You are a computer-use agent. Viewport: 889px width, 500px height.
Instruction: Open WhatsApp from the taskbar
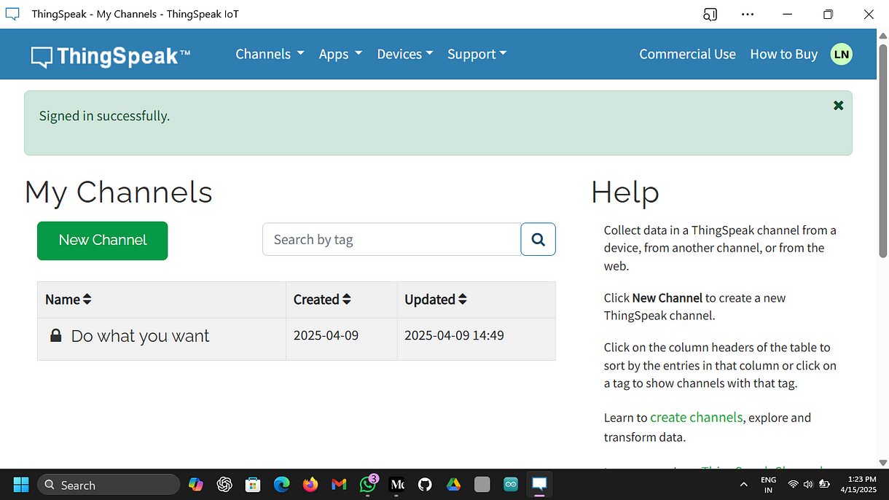point(368,484)
